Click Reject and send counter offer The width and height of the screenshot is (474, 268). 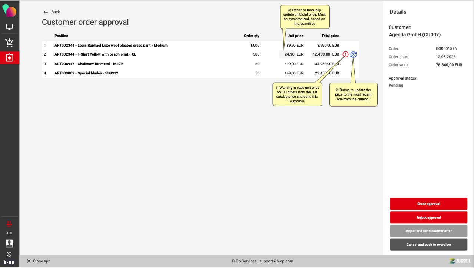(428, 231)
